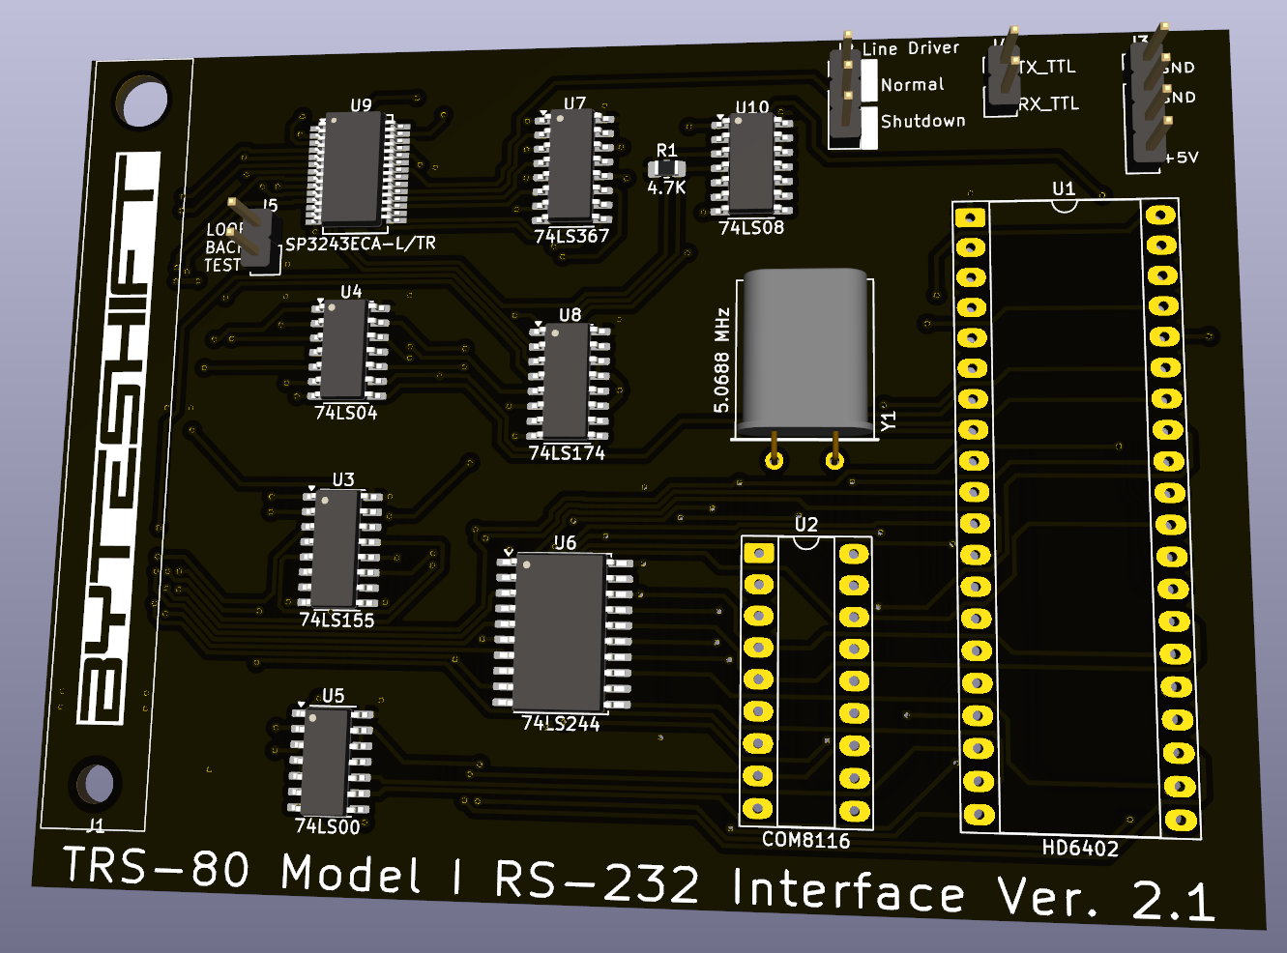Click the '74LS155' label
1287x953 pixels.
click(x=336, y=620)
